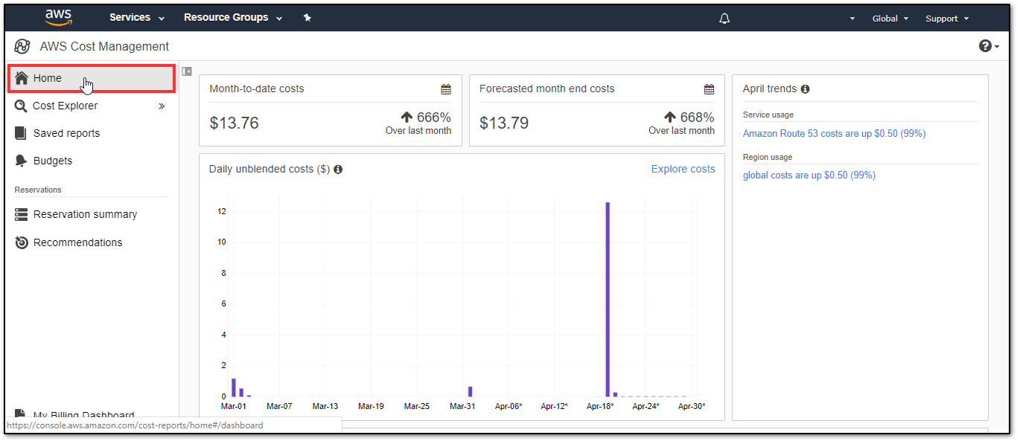Click info icon next to April trends
This screenshot has width=1017, height=441.
click(805, 89)
